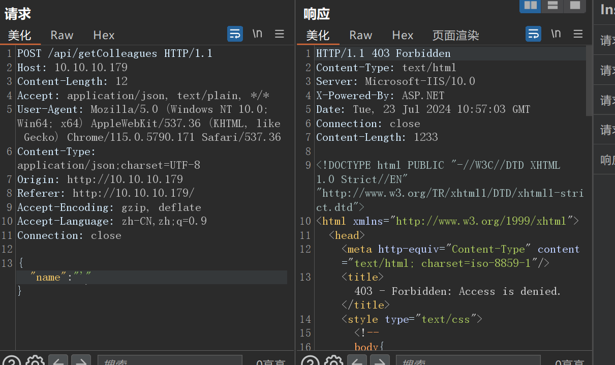Open search settings gear below the request editor

[35, 362]
